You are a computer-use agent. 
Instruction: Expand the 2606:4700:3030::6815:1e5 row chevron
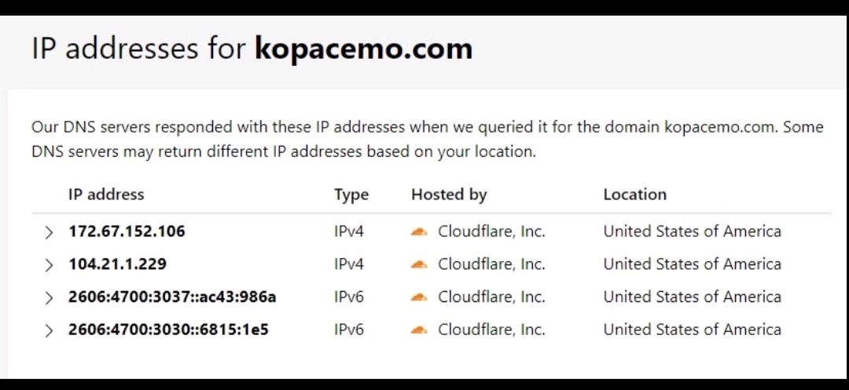(x=49, y=330)
